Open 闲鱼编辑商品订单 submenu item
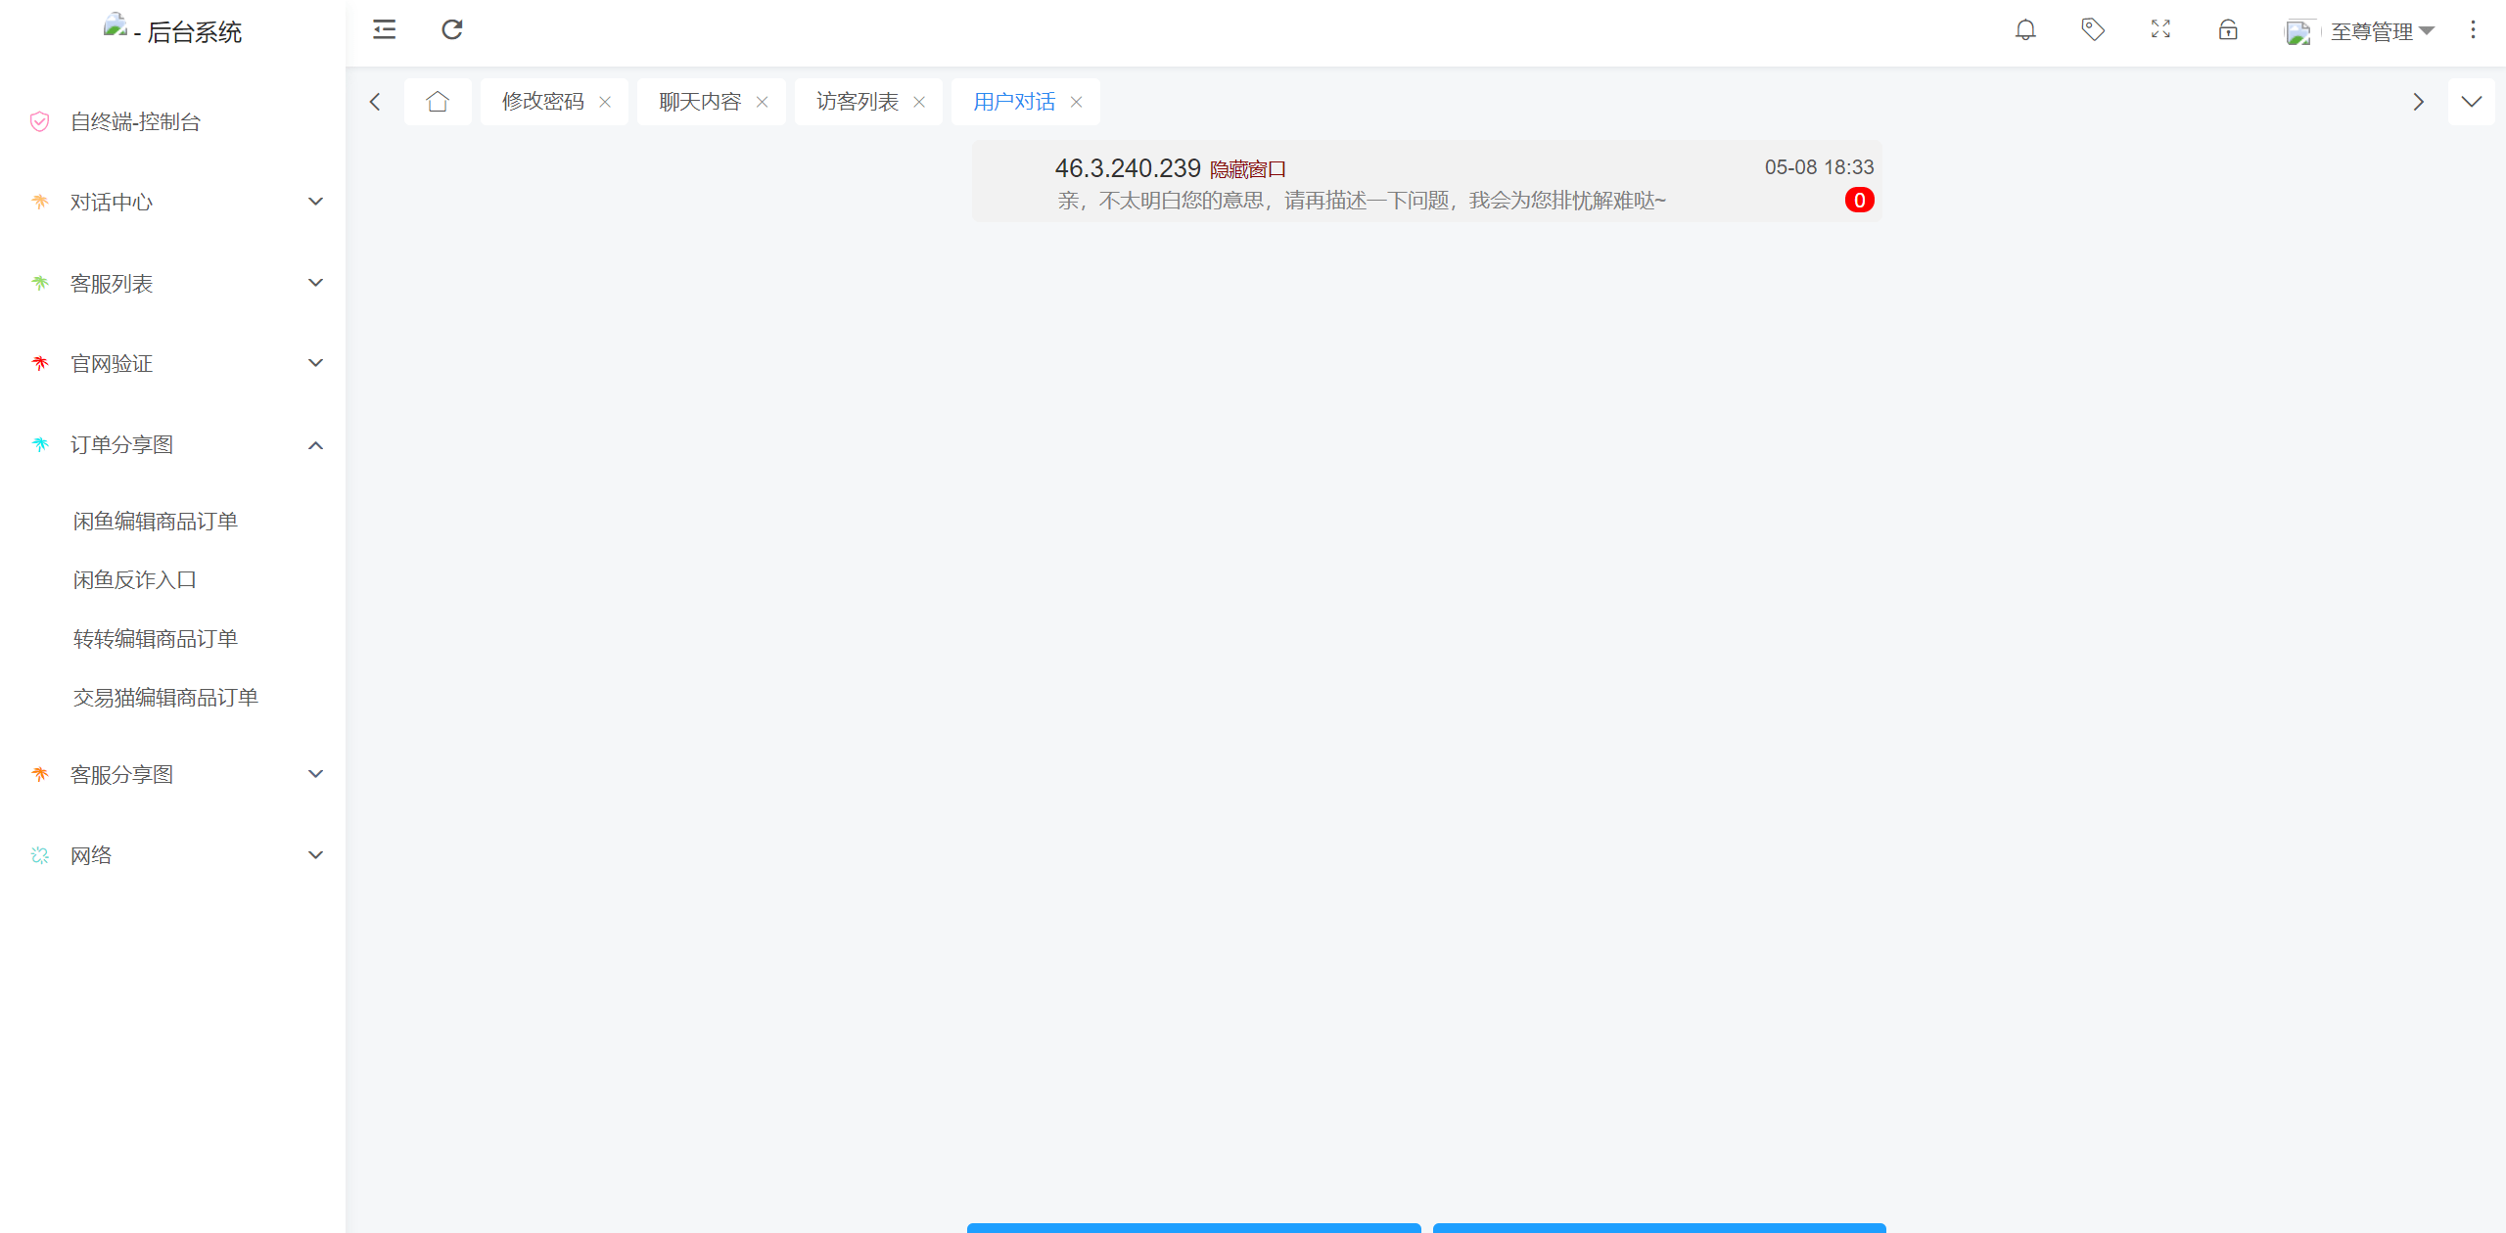The width and height of the screenshot is (2506, 1233). tap(156, 521)
